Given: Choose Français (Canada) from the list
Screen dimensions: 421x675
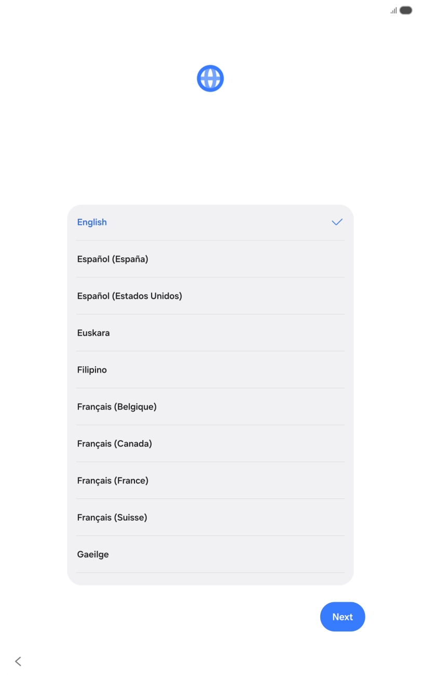Looking at the screenshot, I should pyautogui.click(x=114, y=443).
